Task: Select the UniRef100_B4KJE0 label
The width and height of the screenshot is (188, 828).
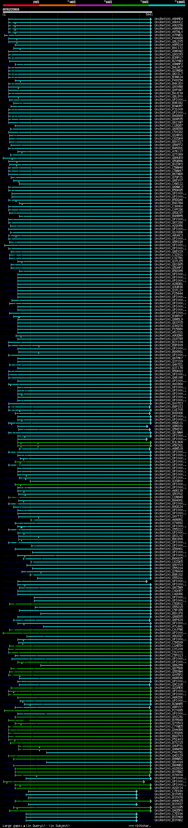Action: (x=169, y=84)
